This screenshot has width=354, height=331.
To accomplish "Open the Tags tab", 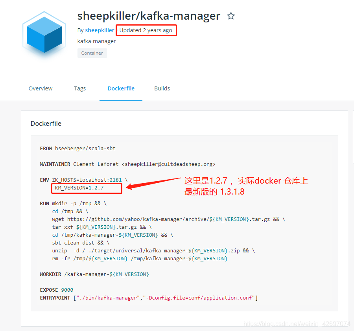I will coord(80,88).
